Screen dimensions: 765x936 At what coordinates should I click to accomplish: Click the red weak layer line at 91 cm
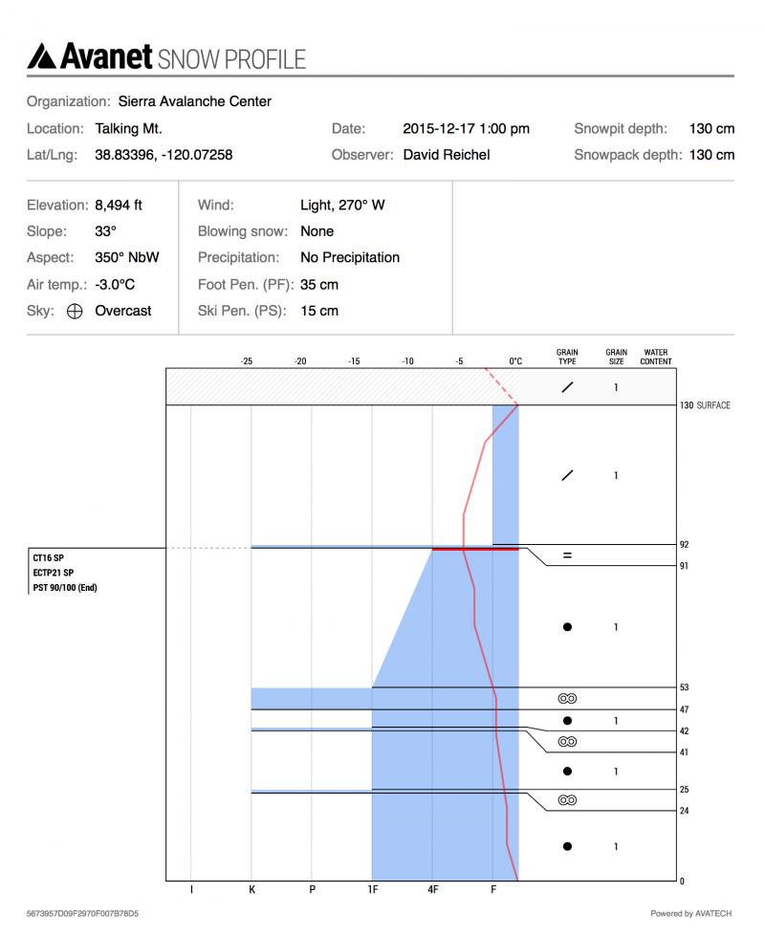pyautogui.click(x=474, y=549)
